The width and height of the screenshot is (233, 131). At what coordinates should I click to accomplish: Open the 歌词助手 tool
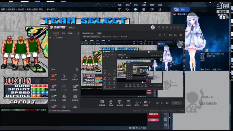click(75, 98)
